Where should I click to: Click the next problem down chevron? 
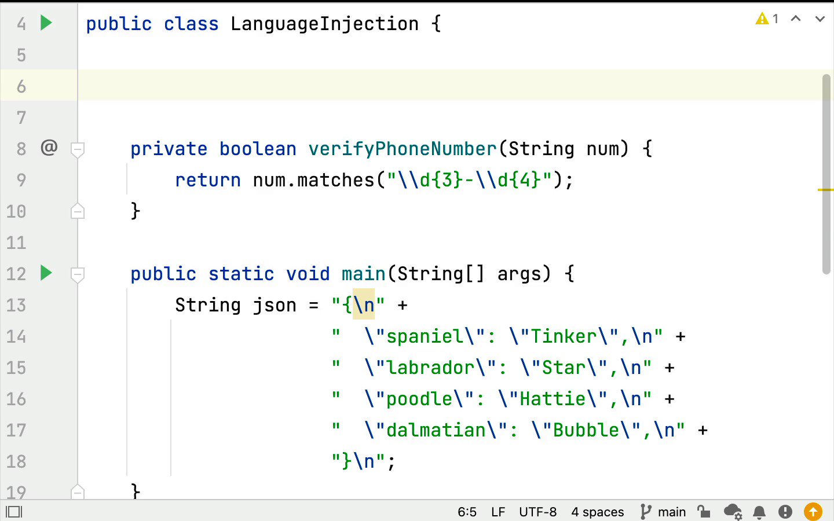pos(820,19)
